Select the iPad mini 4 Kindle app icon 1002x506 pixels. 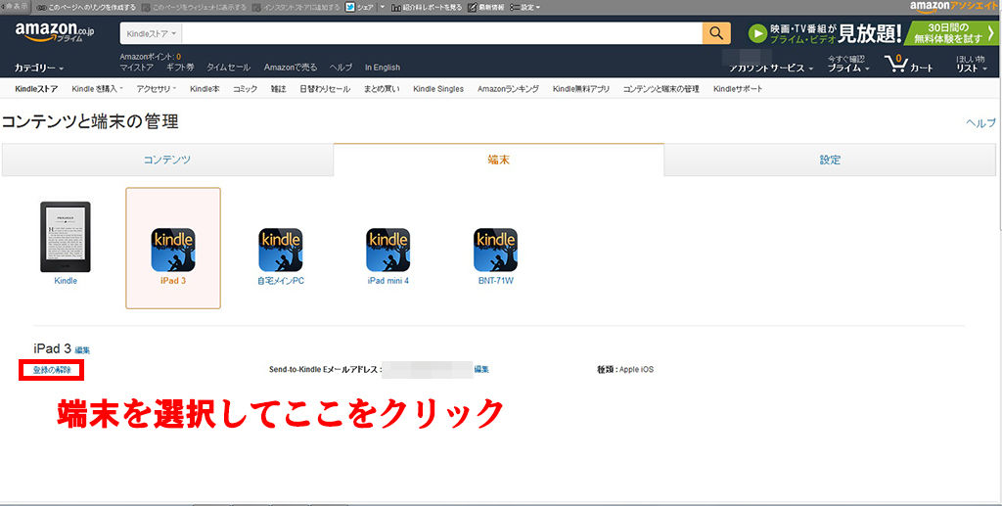coord(387,250)
